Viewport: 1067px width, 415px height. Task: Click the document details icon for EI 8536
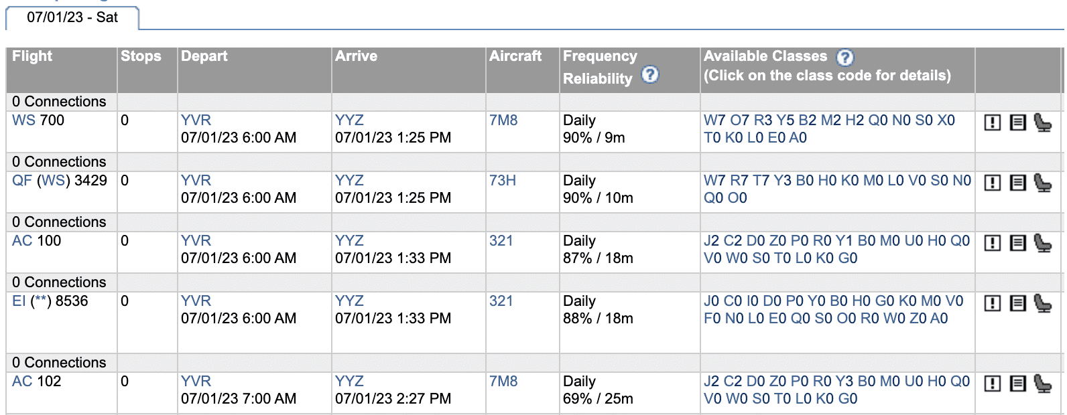click(x=1018, y=303)
